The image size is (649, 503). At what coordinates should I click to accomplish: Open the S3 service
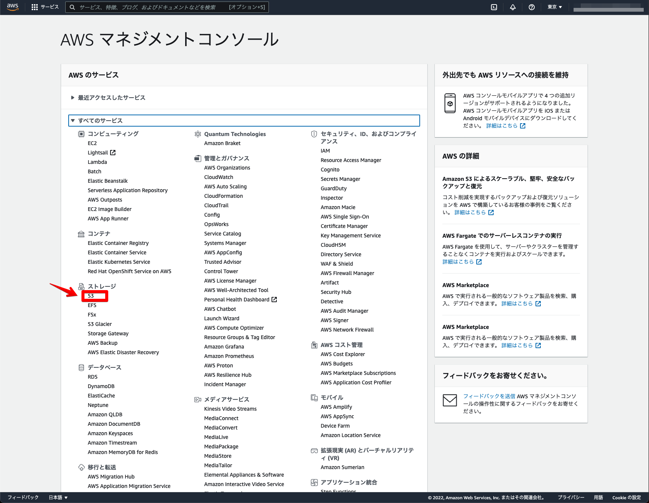click(91, 296)
